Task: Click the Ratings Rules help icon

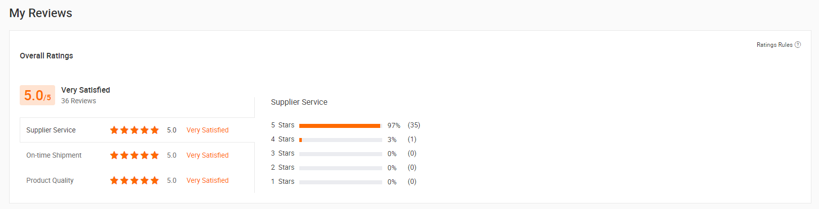Action: (798, 45)
